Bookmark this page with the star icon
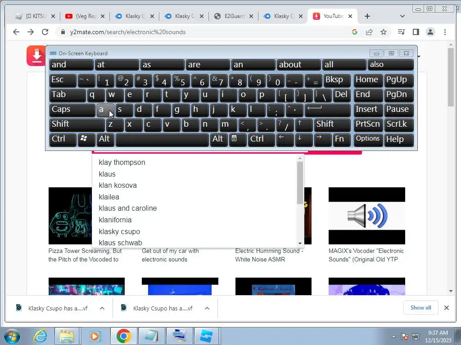The image size is (461, 345). 384,32
